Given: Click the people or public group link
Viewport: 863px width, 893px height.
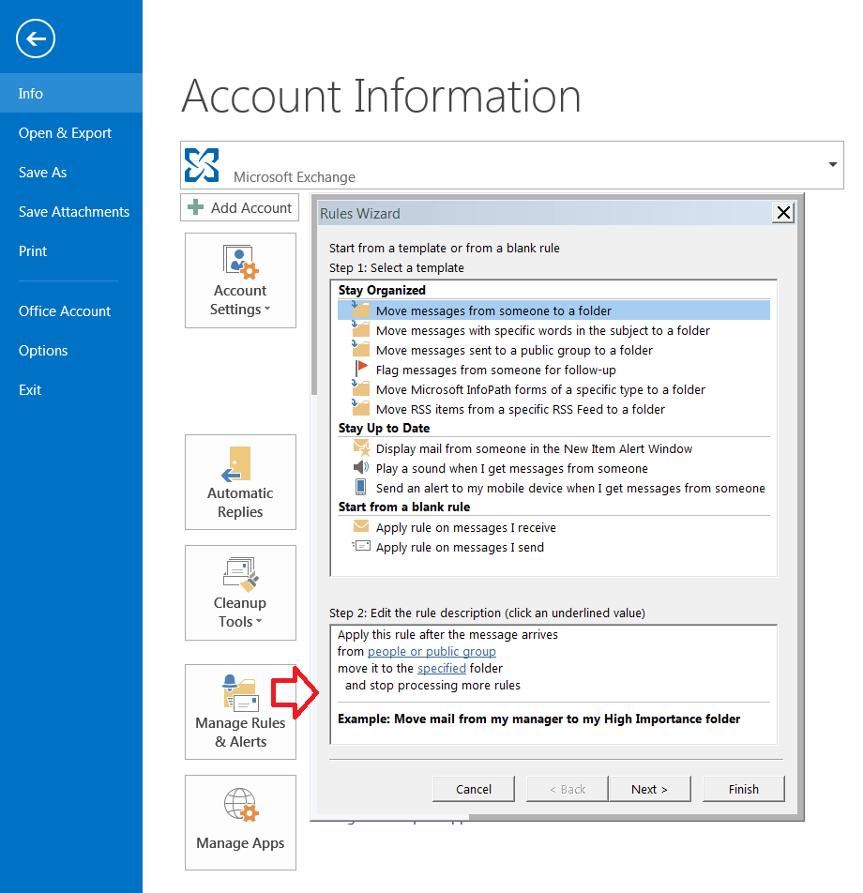Looking at the screenshot, I should pos(431,651).
